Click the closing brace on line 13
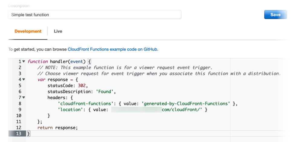 29,134
